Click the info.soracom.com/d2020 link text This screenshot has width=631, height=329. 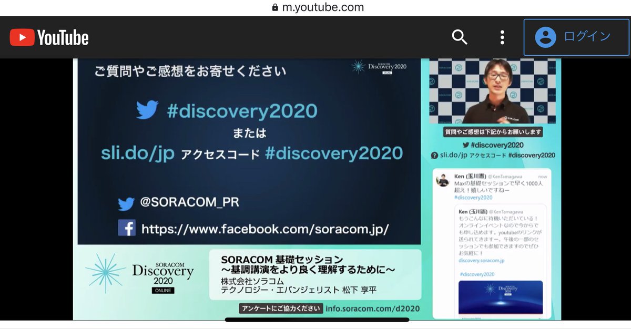372,309
